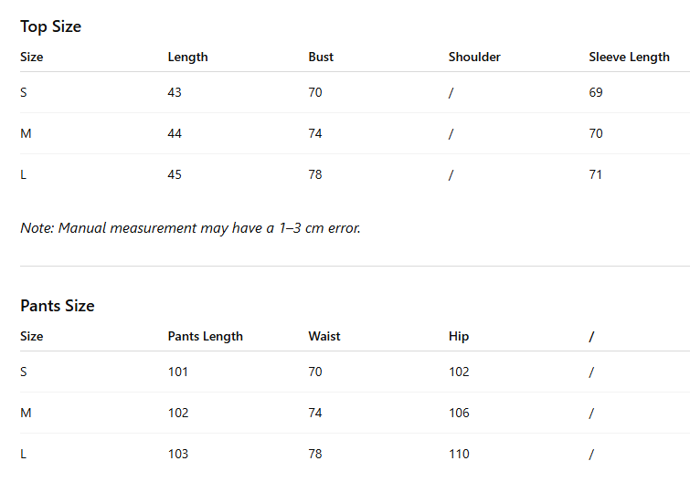Select the manual measurement note text
Image resolution: width=690 pixels, height=482 pixels.
click(x=190, y=227)
